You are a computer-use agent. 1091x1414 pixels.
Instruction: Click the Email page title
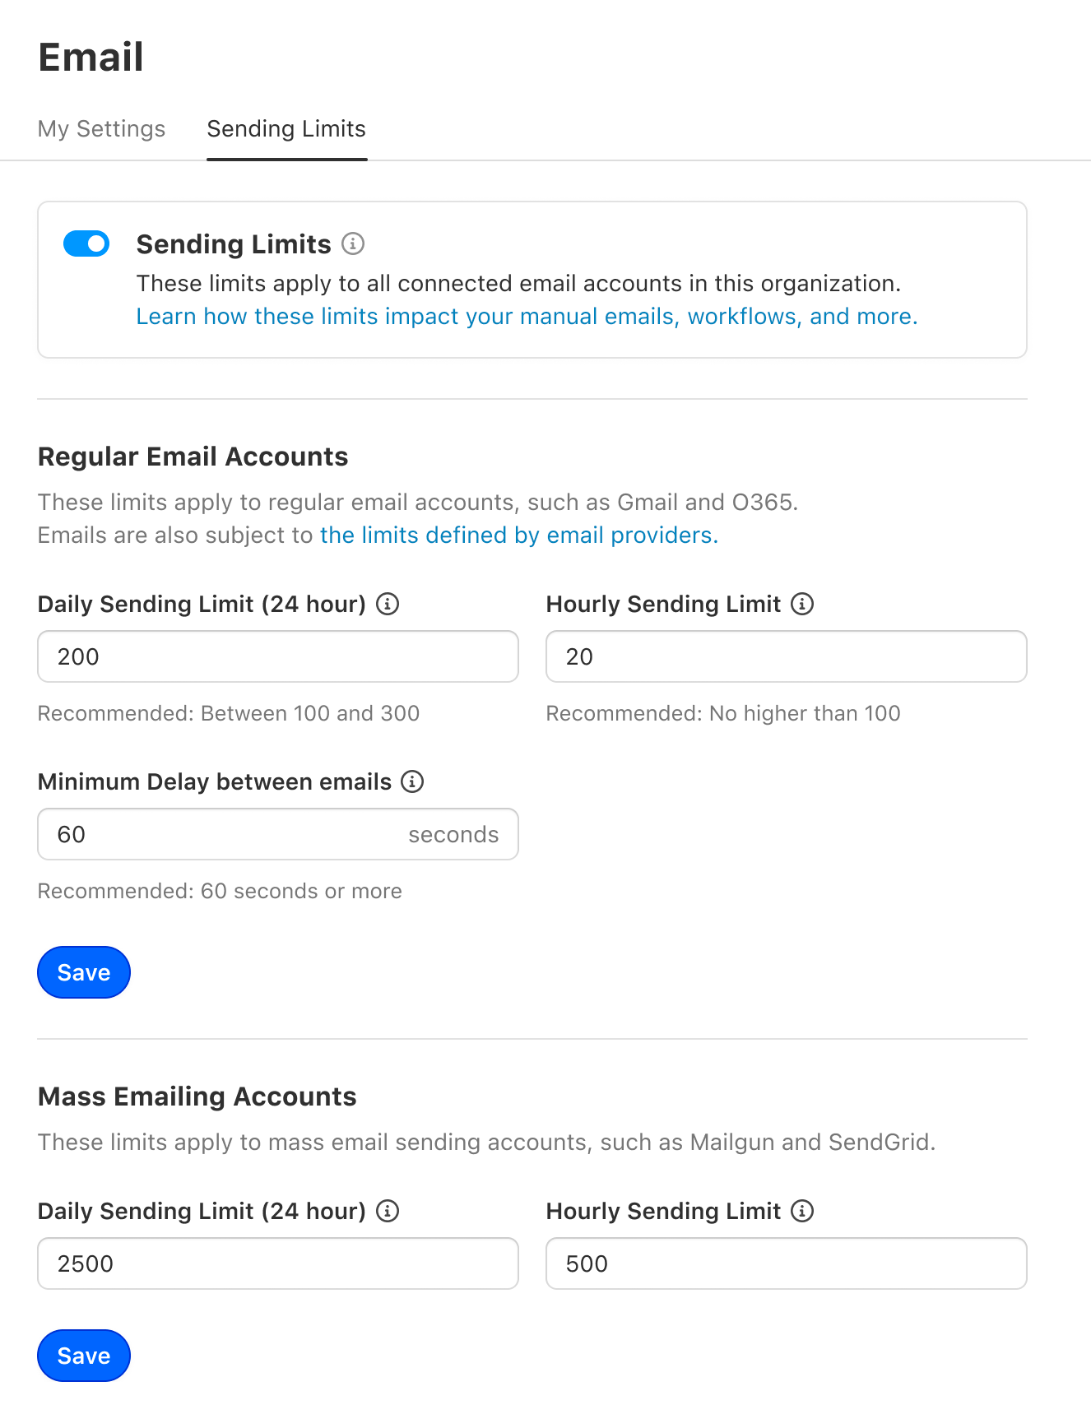coord(91,58)
